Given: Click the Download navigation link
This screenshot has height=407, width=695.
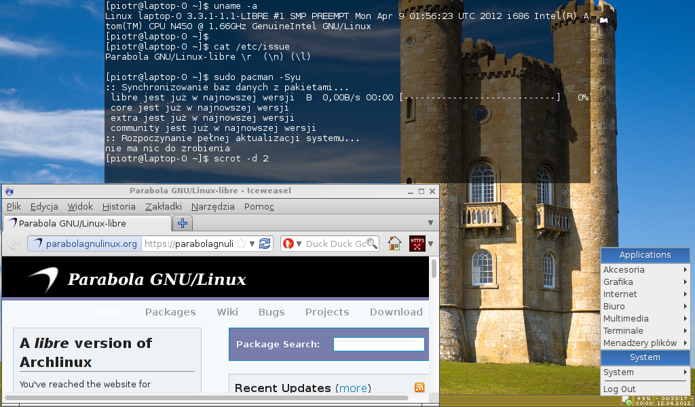Looking at the screenshot, I should 396,312.
